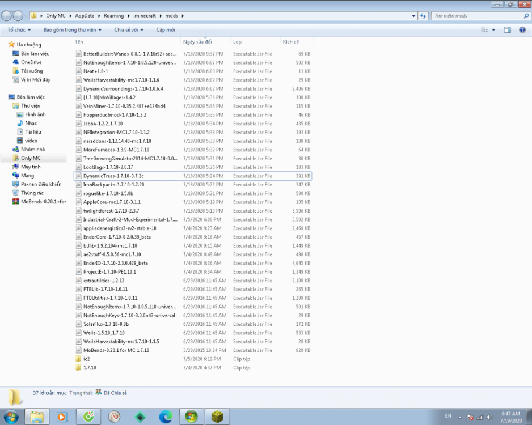Click the search magnifier icon

click(526, 16)
